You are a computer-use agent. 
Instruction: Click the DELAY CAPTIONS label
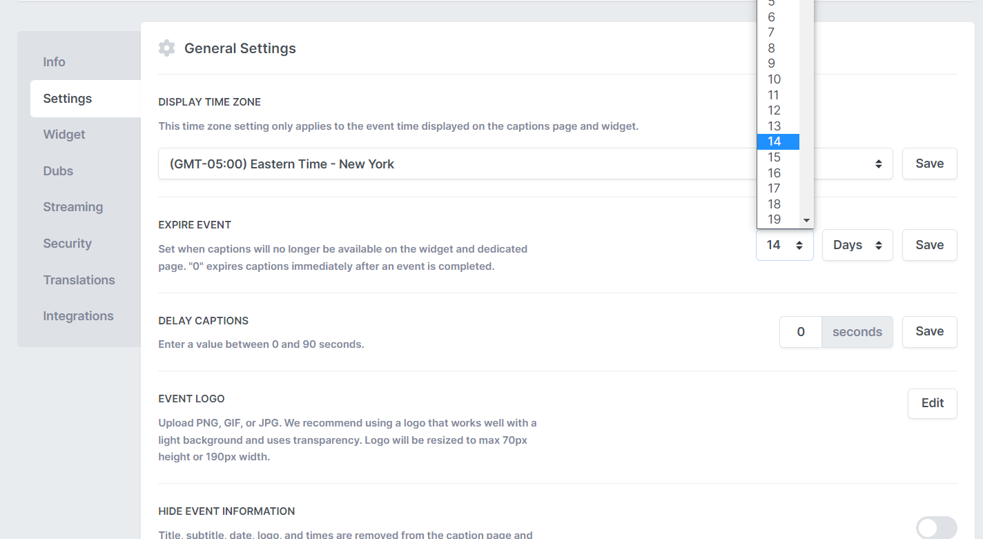point(204,321)
